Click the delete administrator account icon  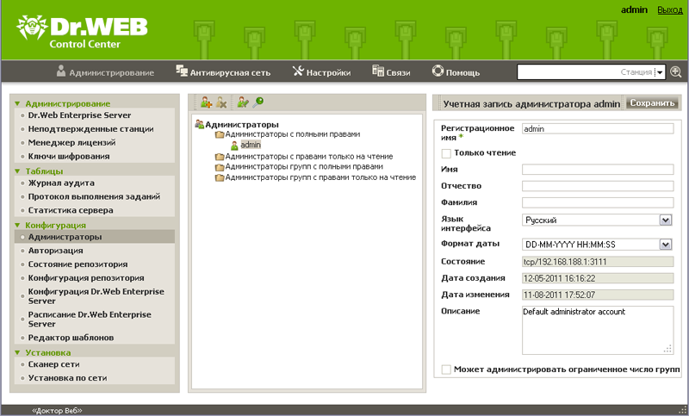click(221, 102)
